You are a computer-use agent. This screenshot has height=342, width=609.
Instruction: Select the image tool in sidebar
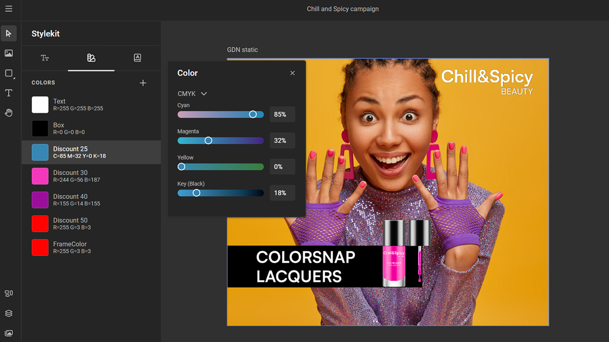[9, 53]
